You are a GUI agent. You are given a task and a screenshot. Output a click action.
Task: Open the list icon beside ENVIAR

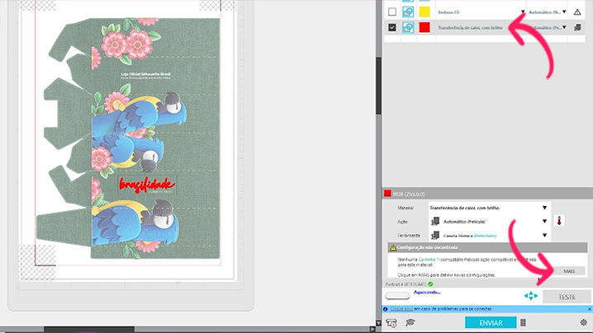click(x=523, y=323)
